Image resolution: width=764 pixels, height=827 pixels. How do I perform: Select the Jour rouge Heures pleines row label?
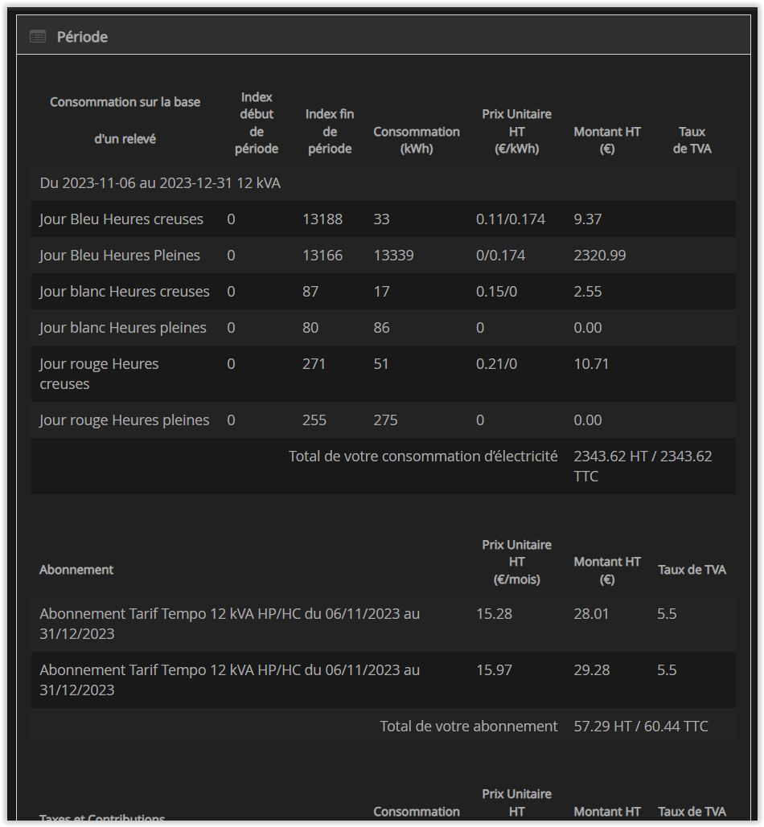[125, 420]
